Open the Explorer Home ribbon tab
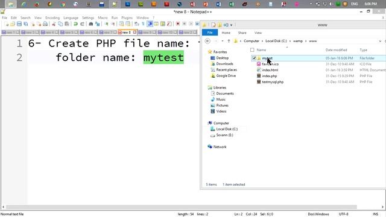Image resolution: width=386 pixels, height=217 pixels. [x=226, y=33]
